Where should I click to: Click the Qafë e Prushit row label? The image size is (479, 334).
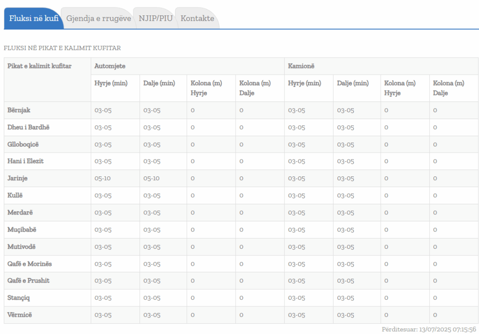tap(28, 281)
